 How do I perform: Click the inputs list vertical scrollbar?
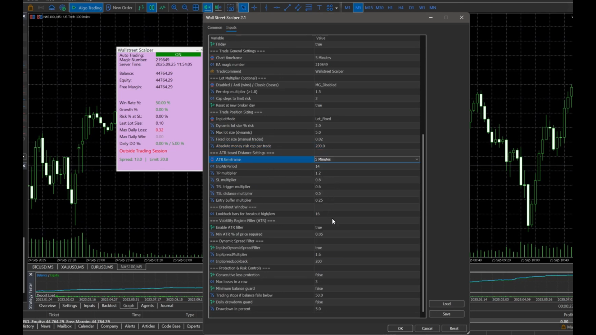pos(423,223)
